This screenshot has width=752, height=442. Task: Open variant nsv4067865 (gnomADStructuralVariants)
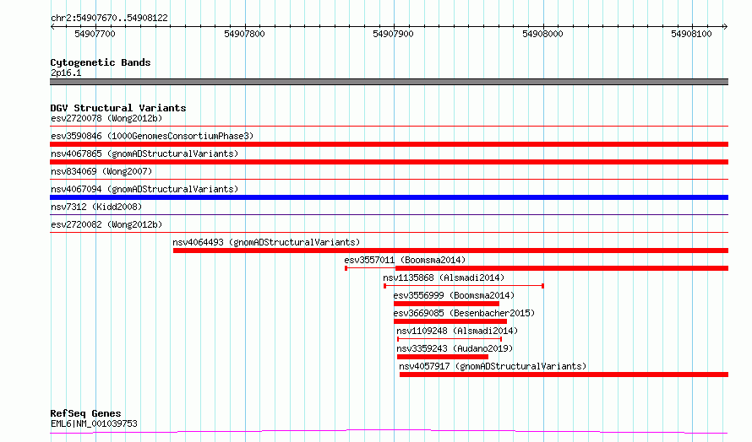144,154
